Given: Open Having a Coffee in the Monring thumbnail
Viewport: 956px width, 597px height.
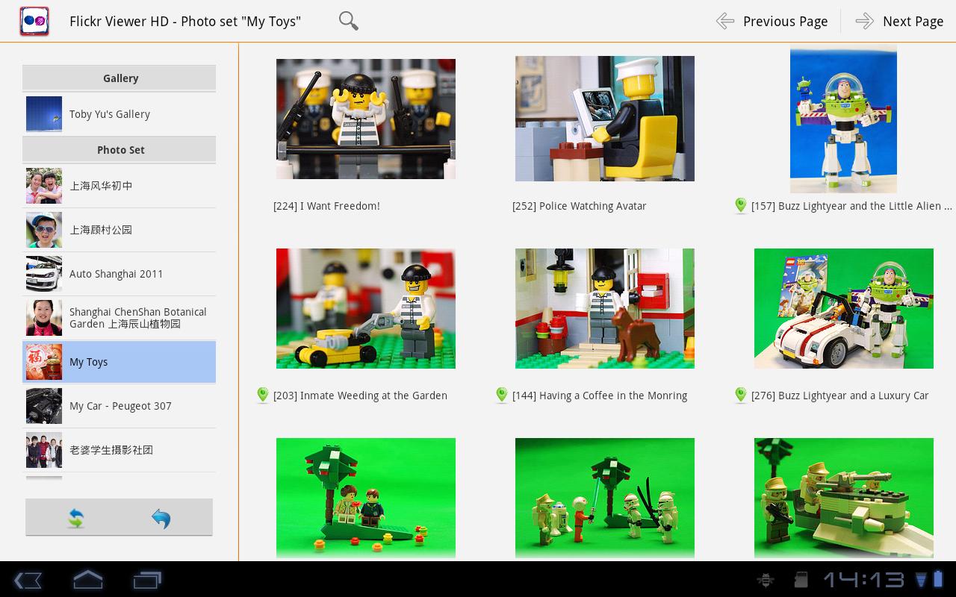Looking at the screenshot, I should tap(605, 308).
